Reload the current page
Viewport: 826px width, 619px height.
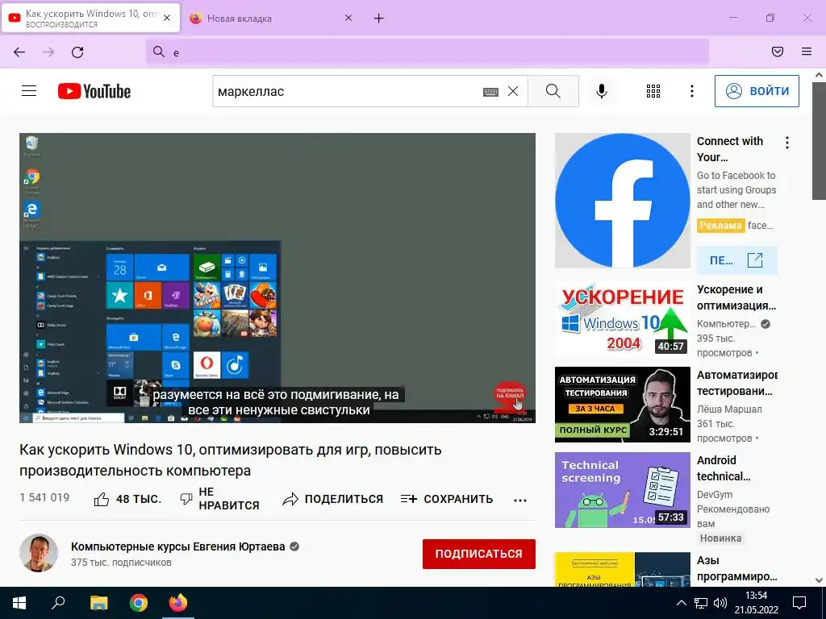[77, 52]
